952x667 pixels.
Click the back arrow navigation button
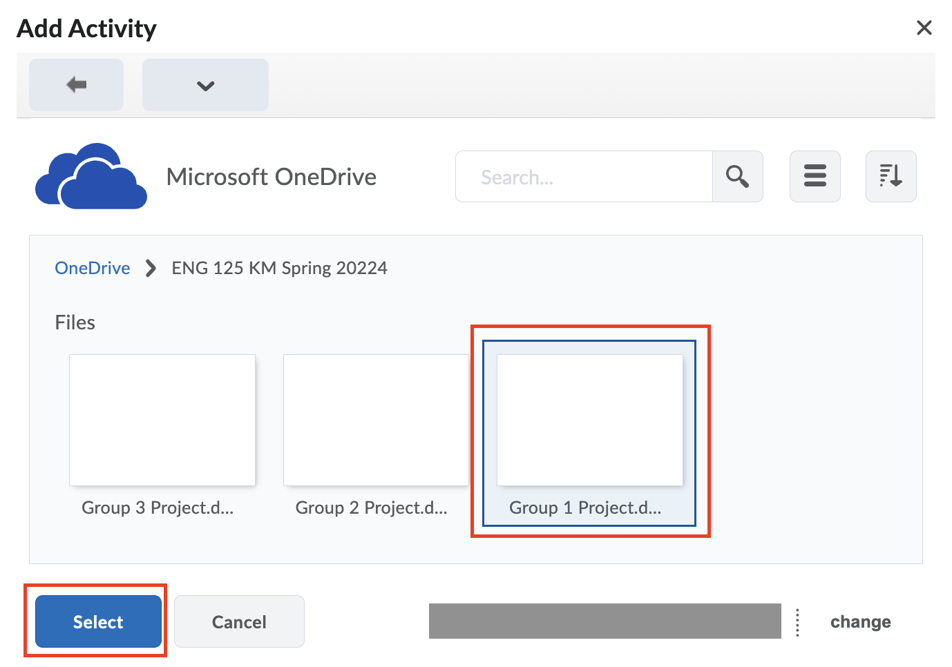coord(75,84)
